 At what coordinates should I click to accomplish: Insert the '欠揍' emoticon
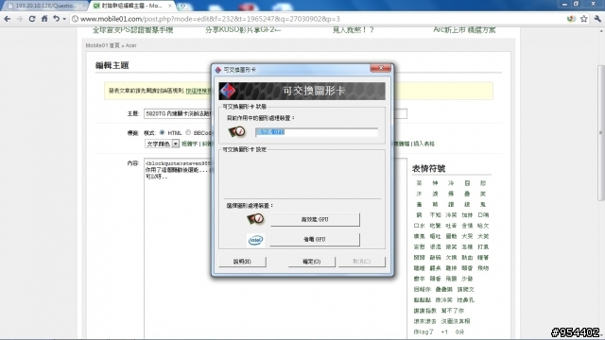click(451, 258)
